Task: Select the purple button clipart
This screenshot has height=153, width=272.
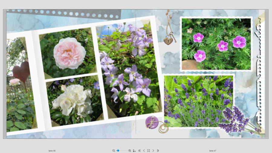Action: click(x=152, y=122)
